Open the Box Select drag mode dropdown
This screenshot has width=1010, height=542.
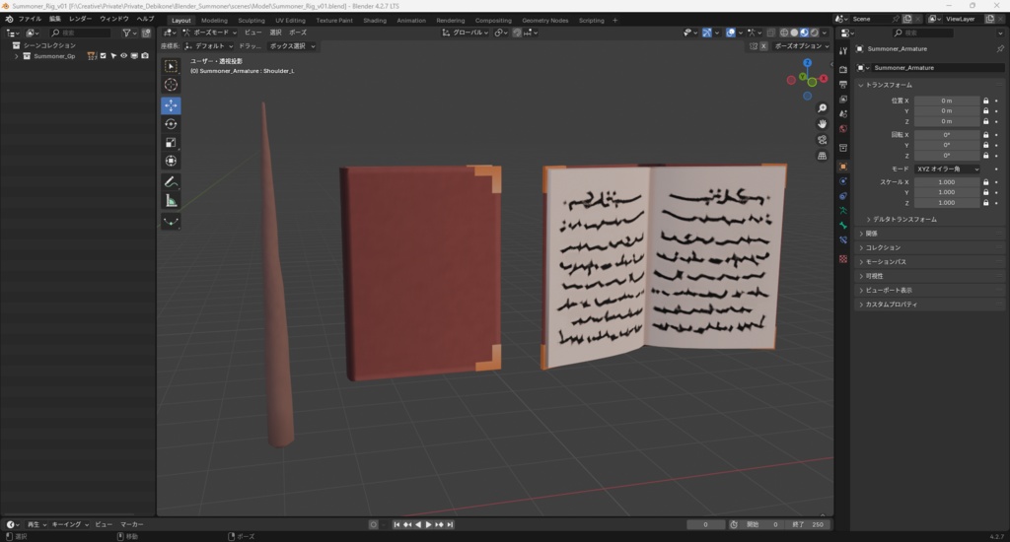pyautogui.click(x=292, y=46)
